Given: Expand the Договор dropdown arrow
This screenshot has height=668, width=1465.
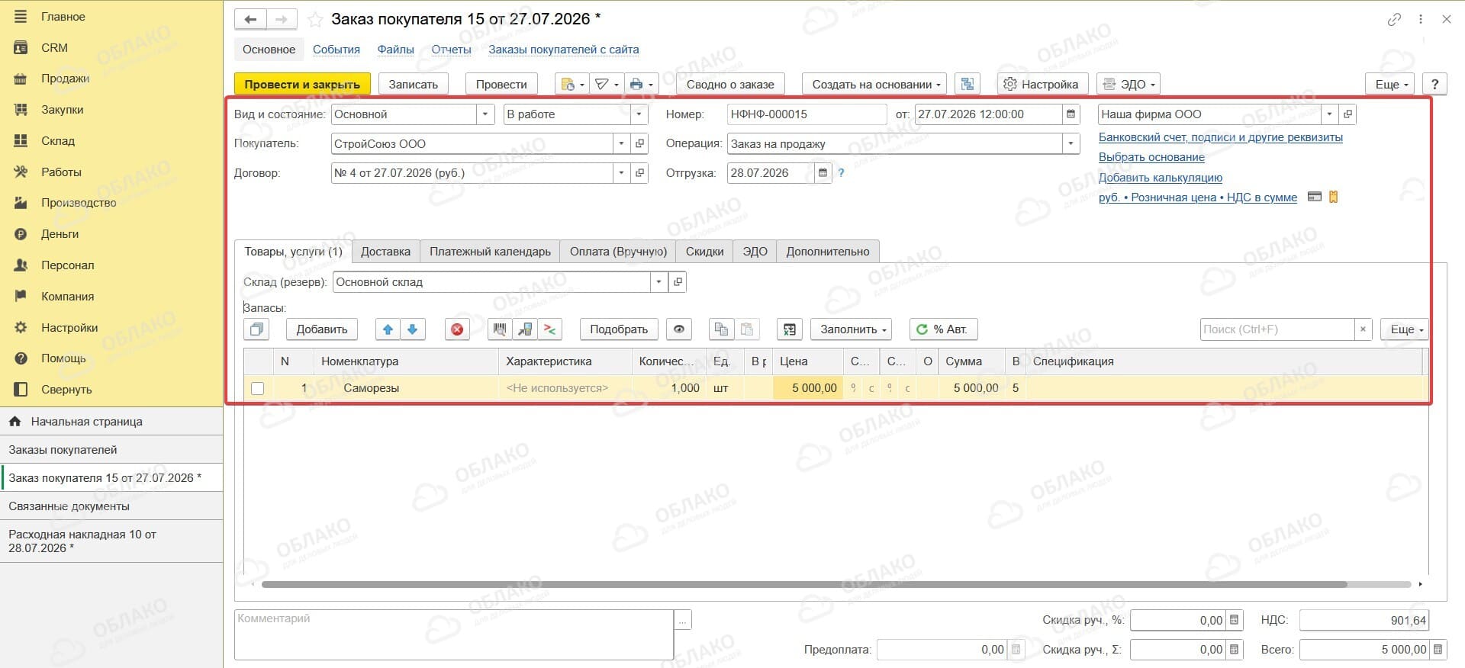Looking at the screenshot, I should tap(621, 173).
